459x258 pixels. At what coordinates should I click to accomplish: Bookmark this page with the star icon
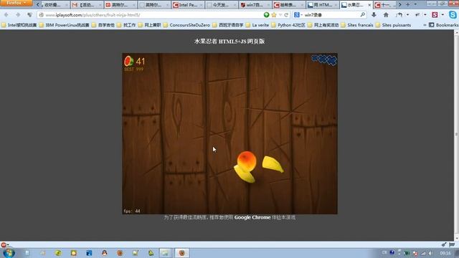[x=274, y=15]
